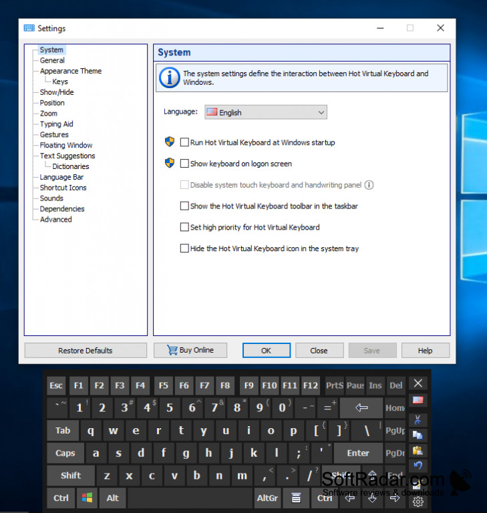
Task: Check Hide Hot Virtual Keyboard icon in system tray
Action: [269, 248]
